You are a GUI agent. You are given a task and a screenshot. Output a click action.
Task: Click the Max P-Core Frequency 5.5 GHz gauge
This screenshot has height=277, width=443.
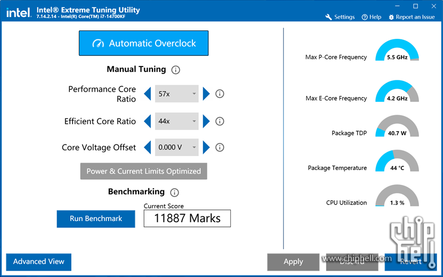(397, 50)
